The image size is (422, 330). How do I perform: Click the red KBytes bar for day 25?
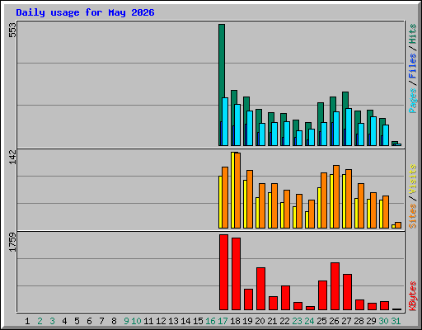coord(322,295)
